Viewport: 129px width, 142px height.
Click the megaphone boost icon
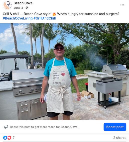pyautogui.click(x=6, y=127)
